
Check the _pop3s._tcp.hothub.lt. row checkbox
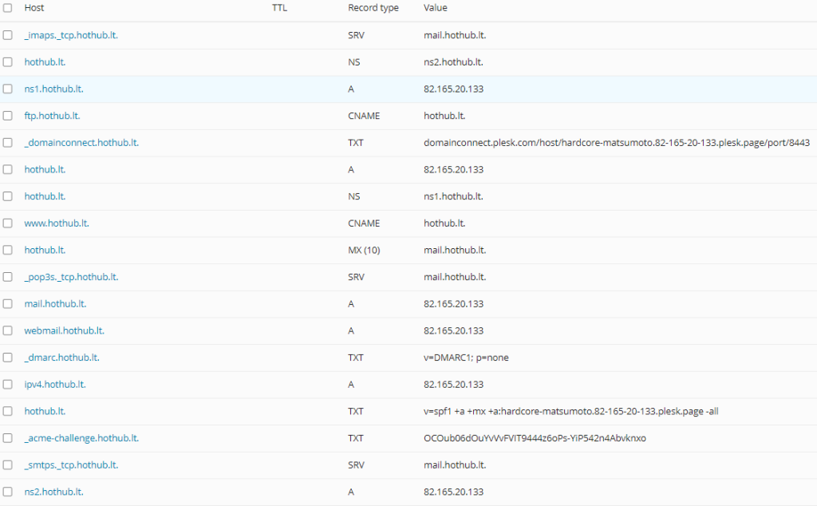pos(7,277)
